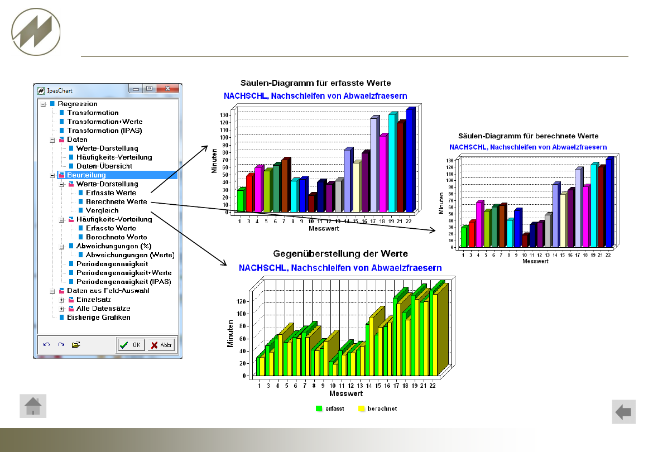The height and width of the screenshot is (452, 653).
Task: Confirm with the OK button
Action: 131,345
